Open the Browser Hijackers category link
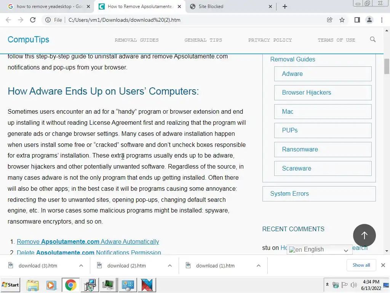Screen dimensions: 390x293 (323, 92)
